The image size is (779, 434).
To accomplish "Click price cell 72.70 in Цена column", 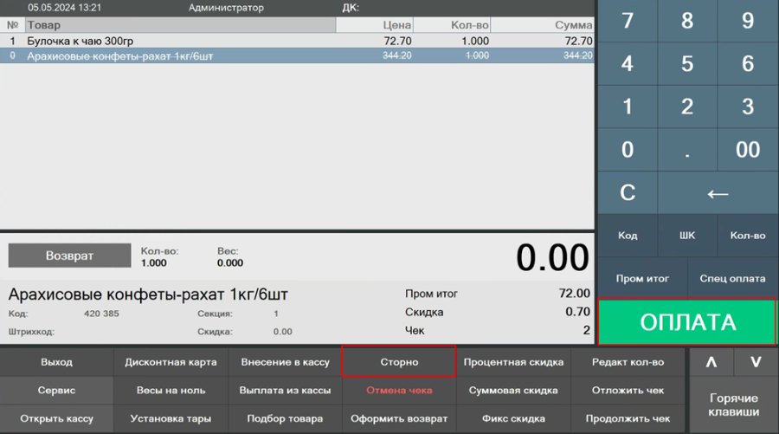I will coord(397,41).
